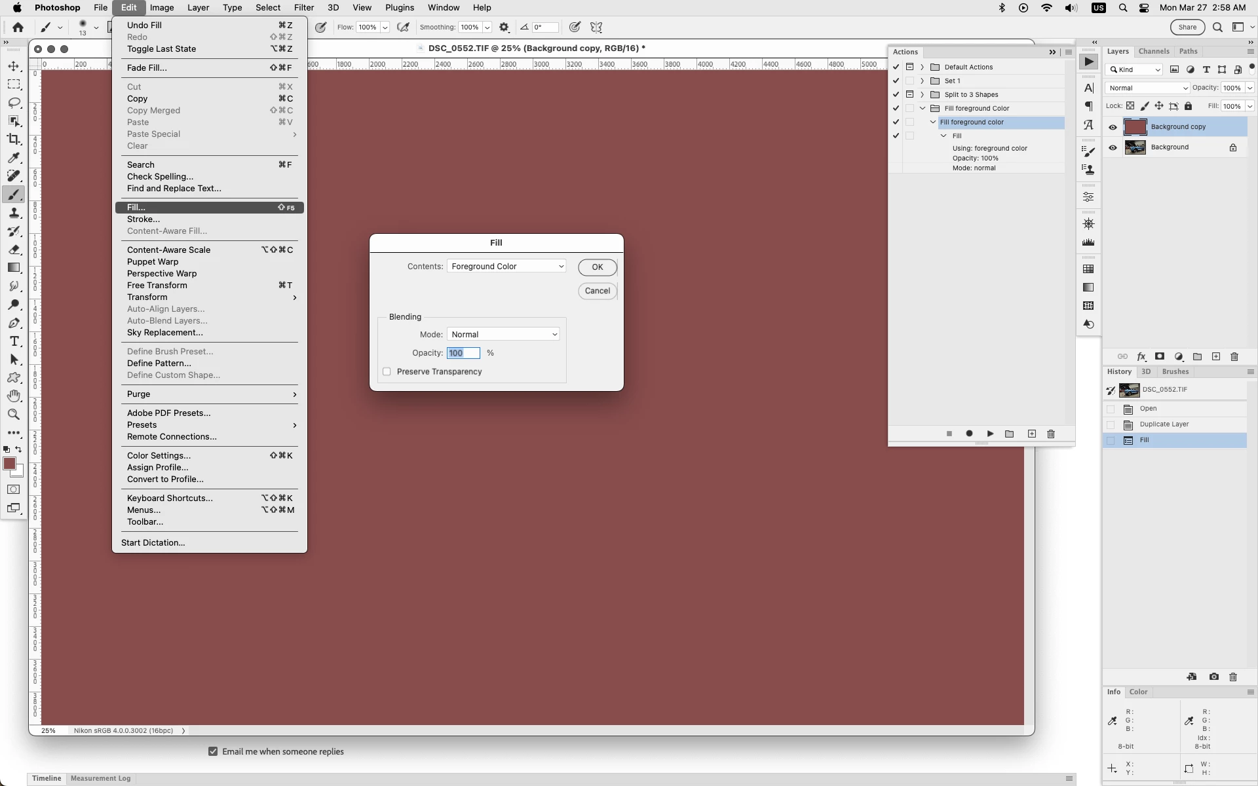The image size is (1258, 786).
Task: Expand the Default Actions folder
Action: (922, 67)
